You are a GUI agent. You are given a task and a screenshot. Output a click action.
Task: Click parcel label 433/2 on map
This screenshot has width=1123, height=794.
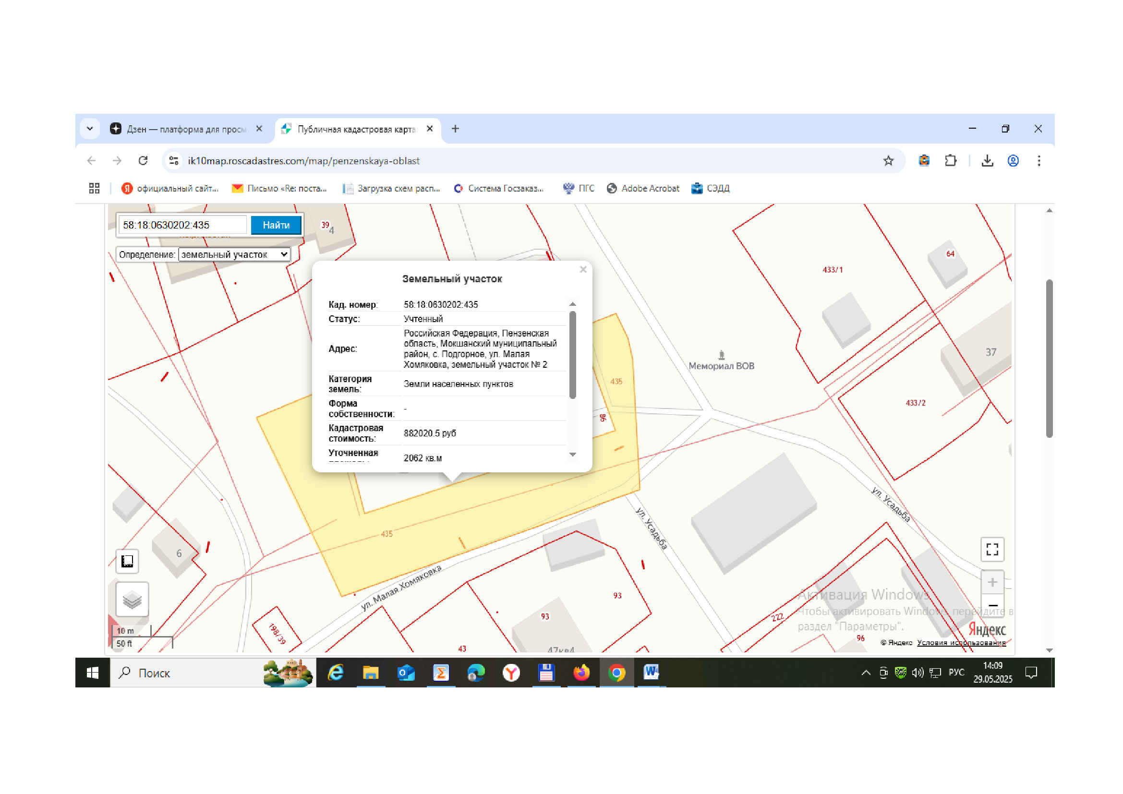(915, 403)
